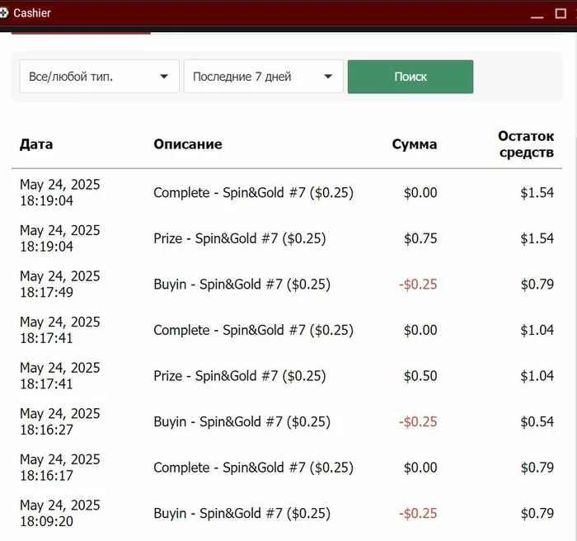Select the Buyin row dated 18:16:27
The height and width of the screenshot is (541, 577).
[242, 422]
